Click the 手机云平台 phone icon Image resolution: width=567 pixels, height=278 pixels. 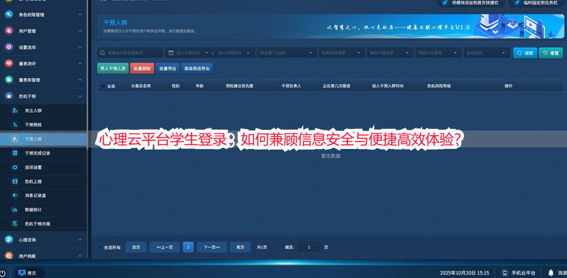pos(505,273)
